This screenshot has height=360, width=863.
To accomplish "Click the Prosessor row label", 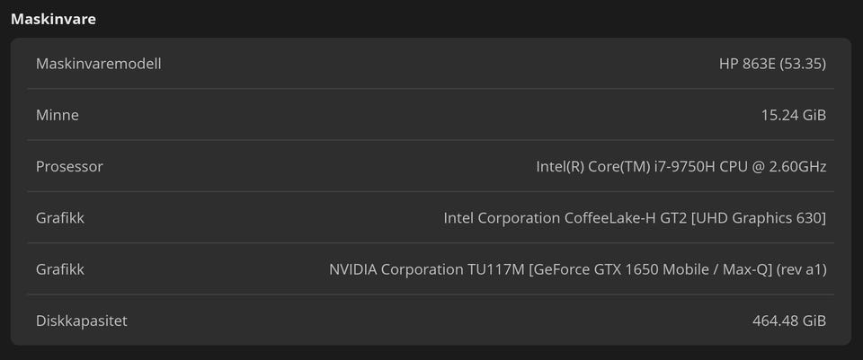I will pyautogui.click(x=69, y=166).
